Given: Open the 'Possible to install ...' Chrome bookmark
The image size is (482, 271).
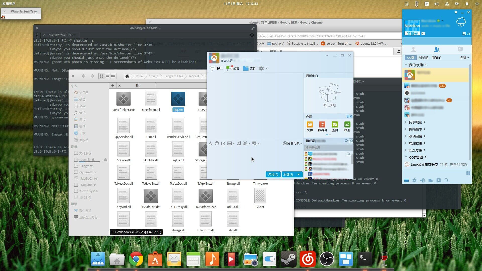Looking at the screenshot, I should point(303,44).
